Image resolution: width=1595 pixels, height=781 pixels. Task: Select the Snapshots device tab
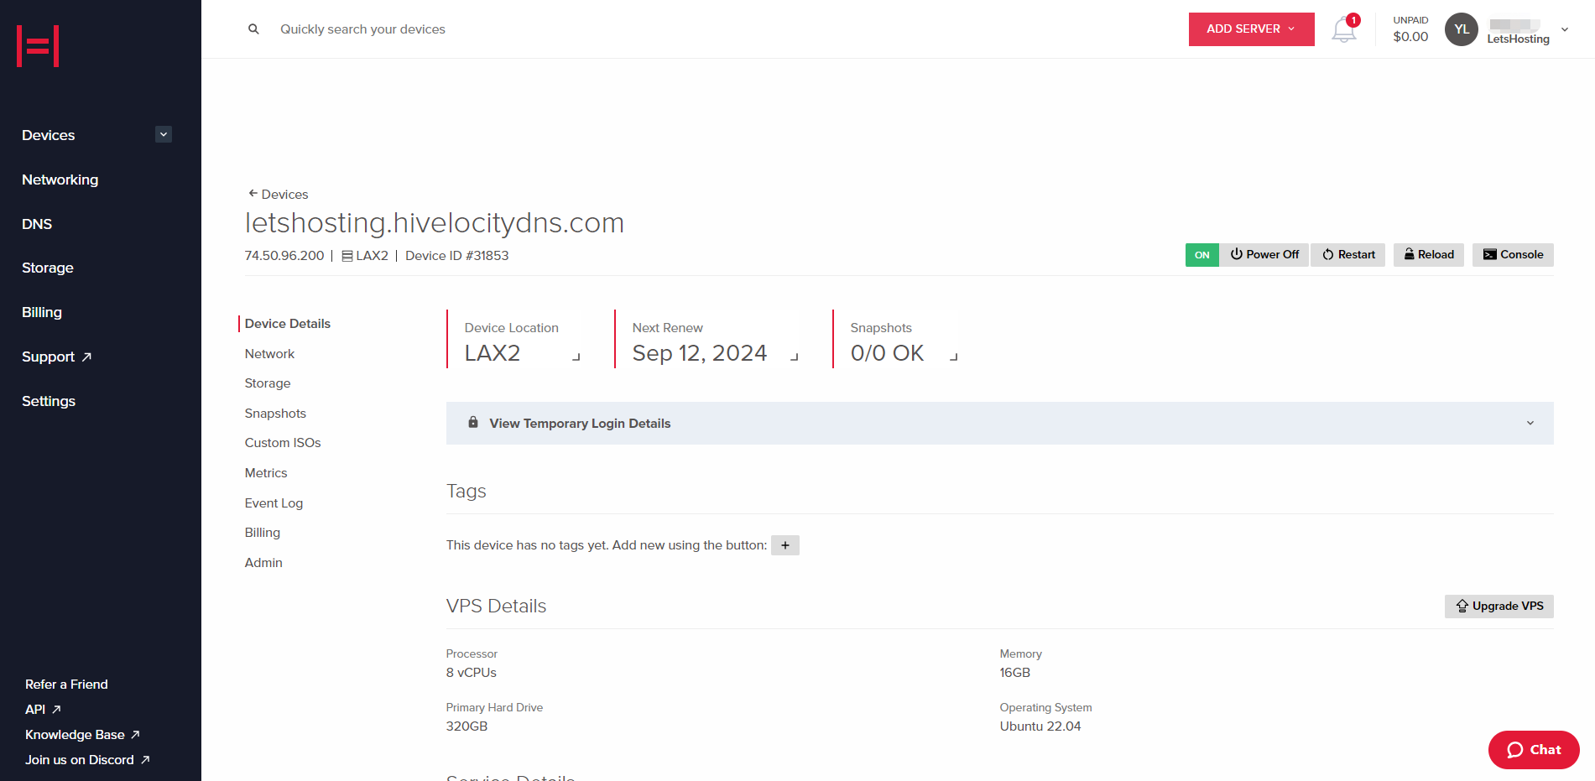[275, 414]
